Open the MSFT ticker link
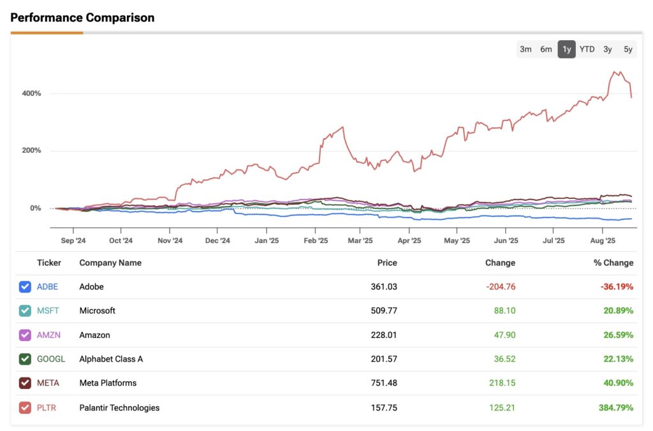Screen dimensions: 653x431 pos(48,310)
